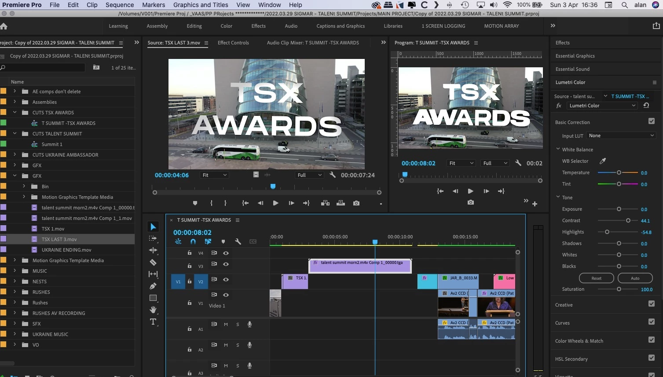Open Audio Clip Mixer tab
Viewport: 663px width, 377px height.
click(313, 43)
